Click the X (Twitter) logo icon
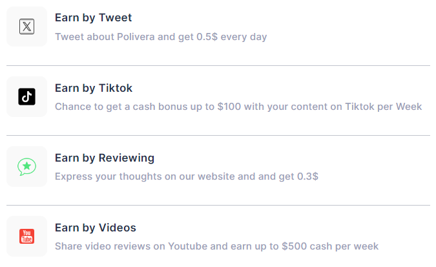Viewport: 436px width, 267px height. click(26, 27)
